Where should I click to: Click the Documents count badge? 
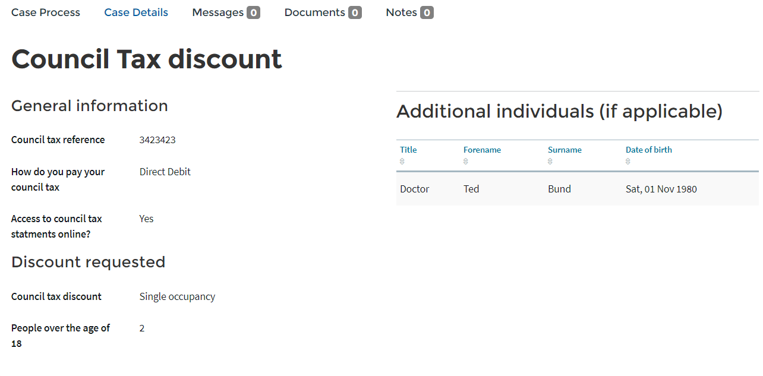point(355,12)
